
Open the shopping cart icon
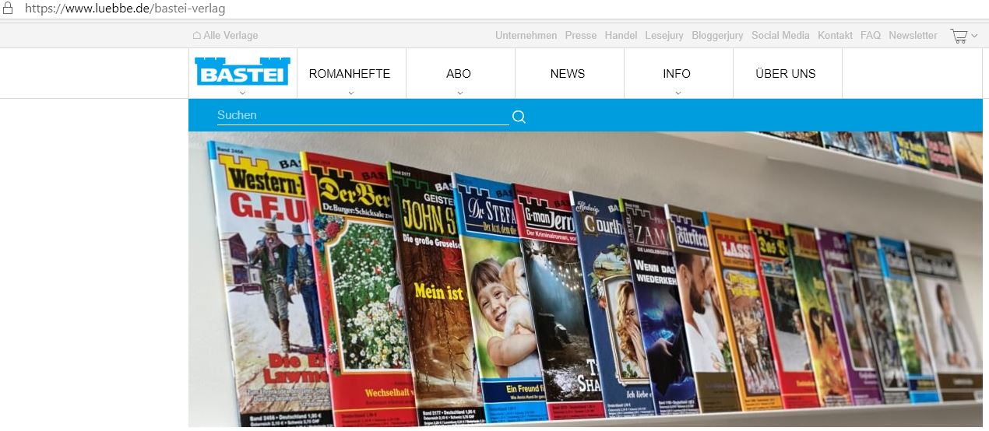coord(959,36)
